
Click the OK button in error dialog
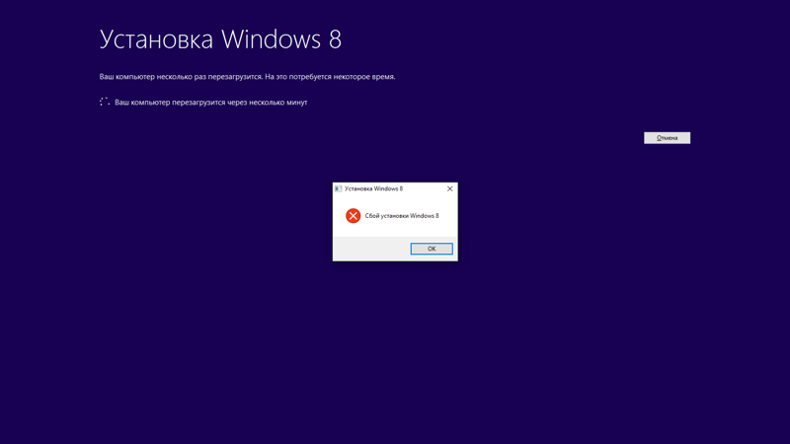[x=432, y=249]
